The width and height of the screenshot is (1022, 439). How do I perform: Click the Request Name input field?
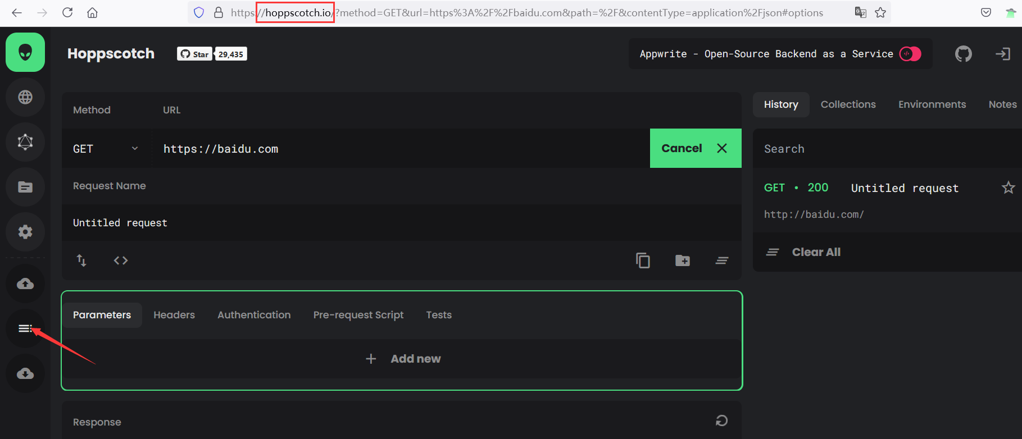[402, 223]
